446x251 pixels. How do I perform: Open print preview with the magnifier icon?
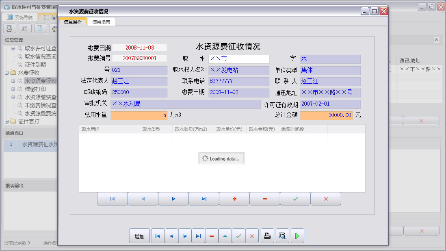(282, 236)
